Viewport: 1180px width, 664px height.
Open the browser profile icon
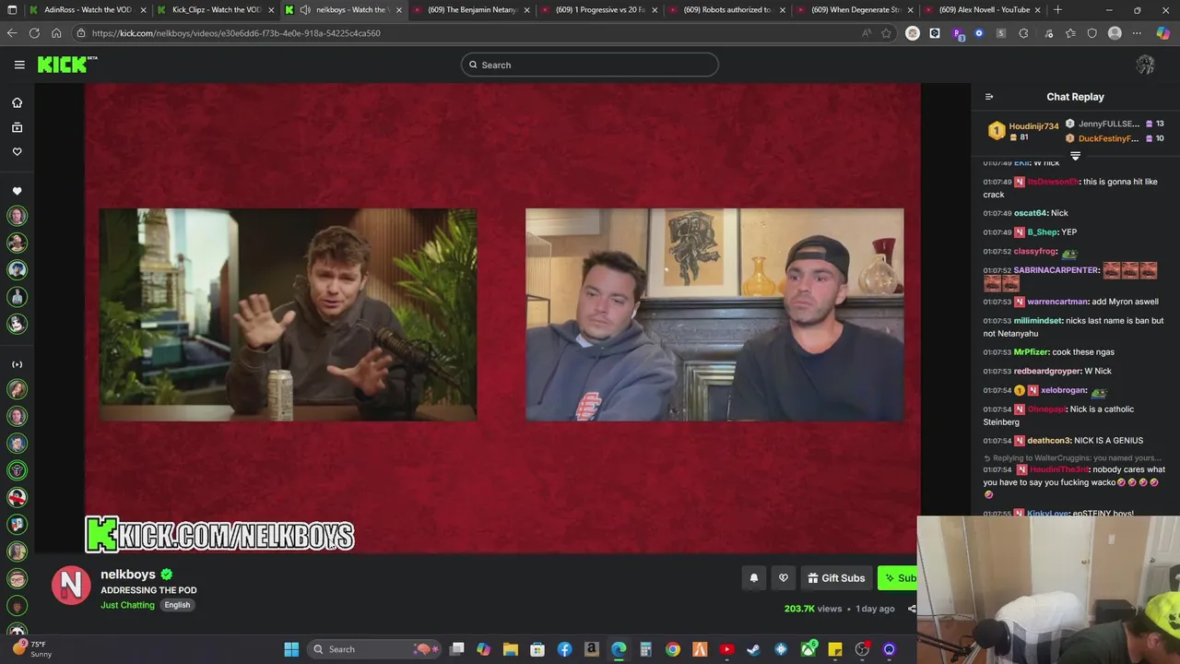[x=1115, y=33]
